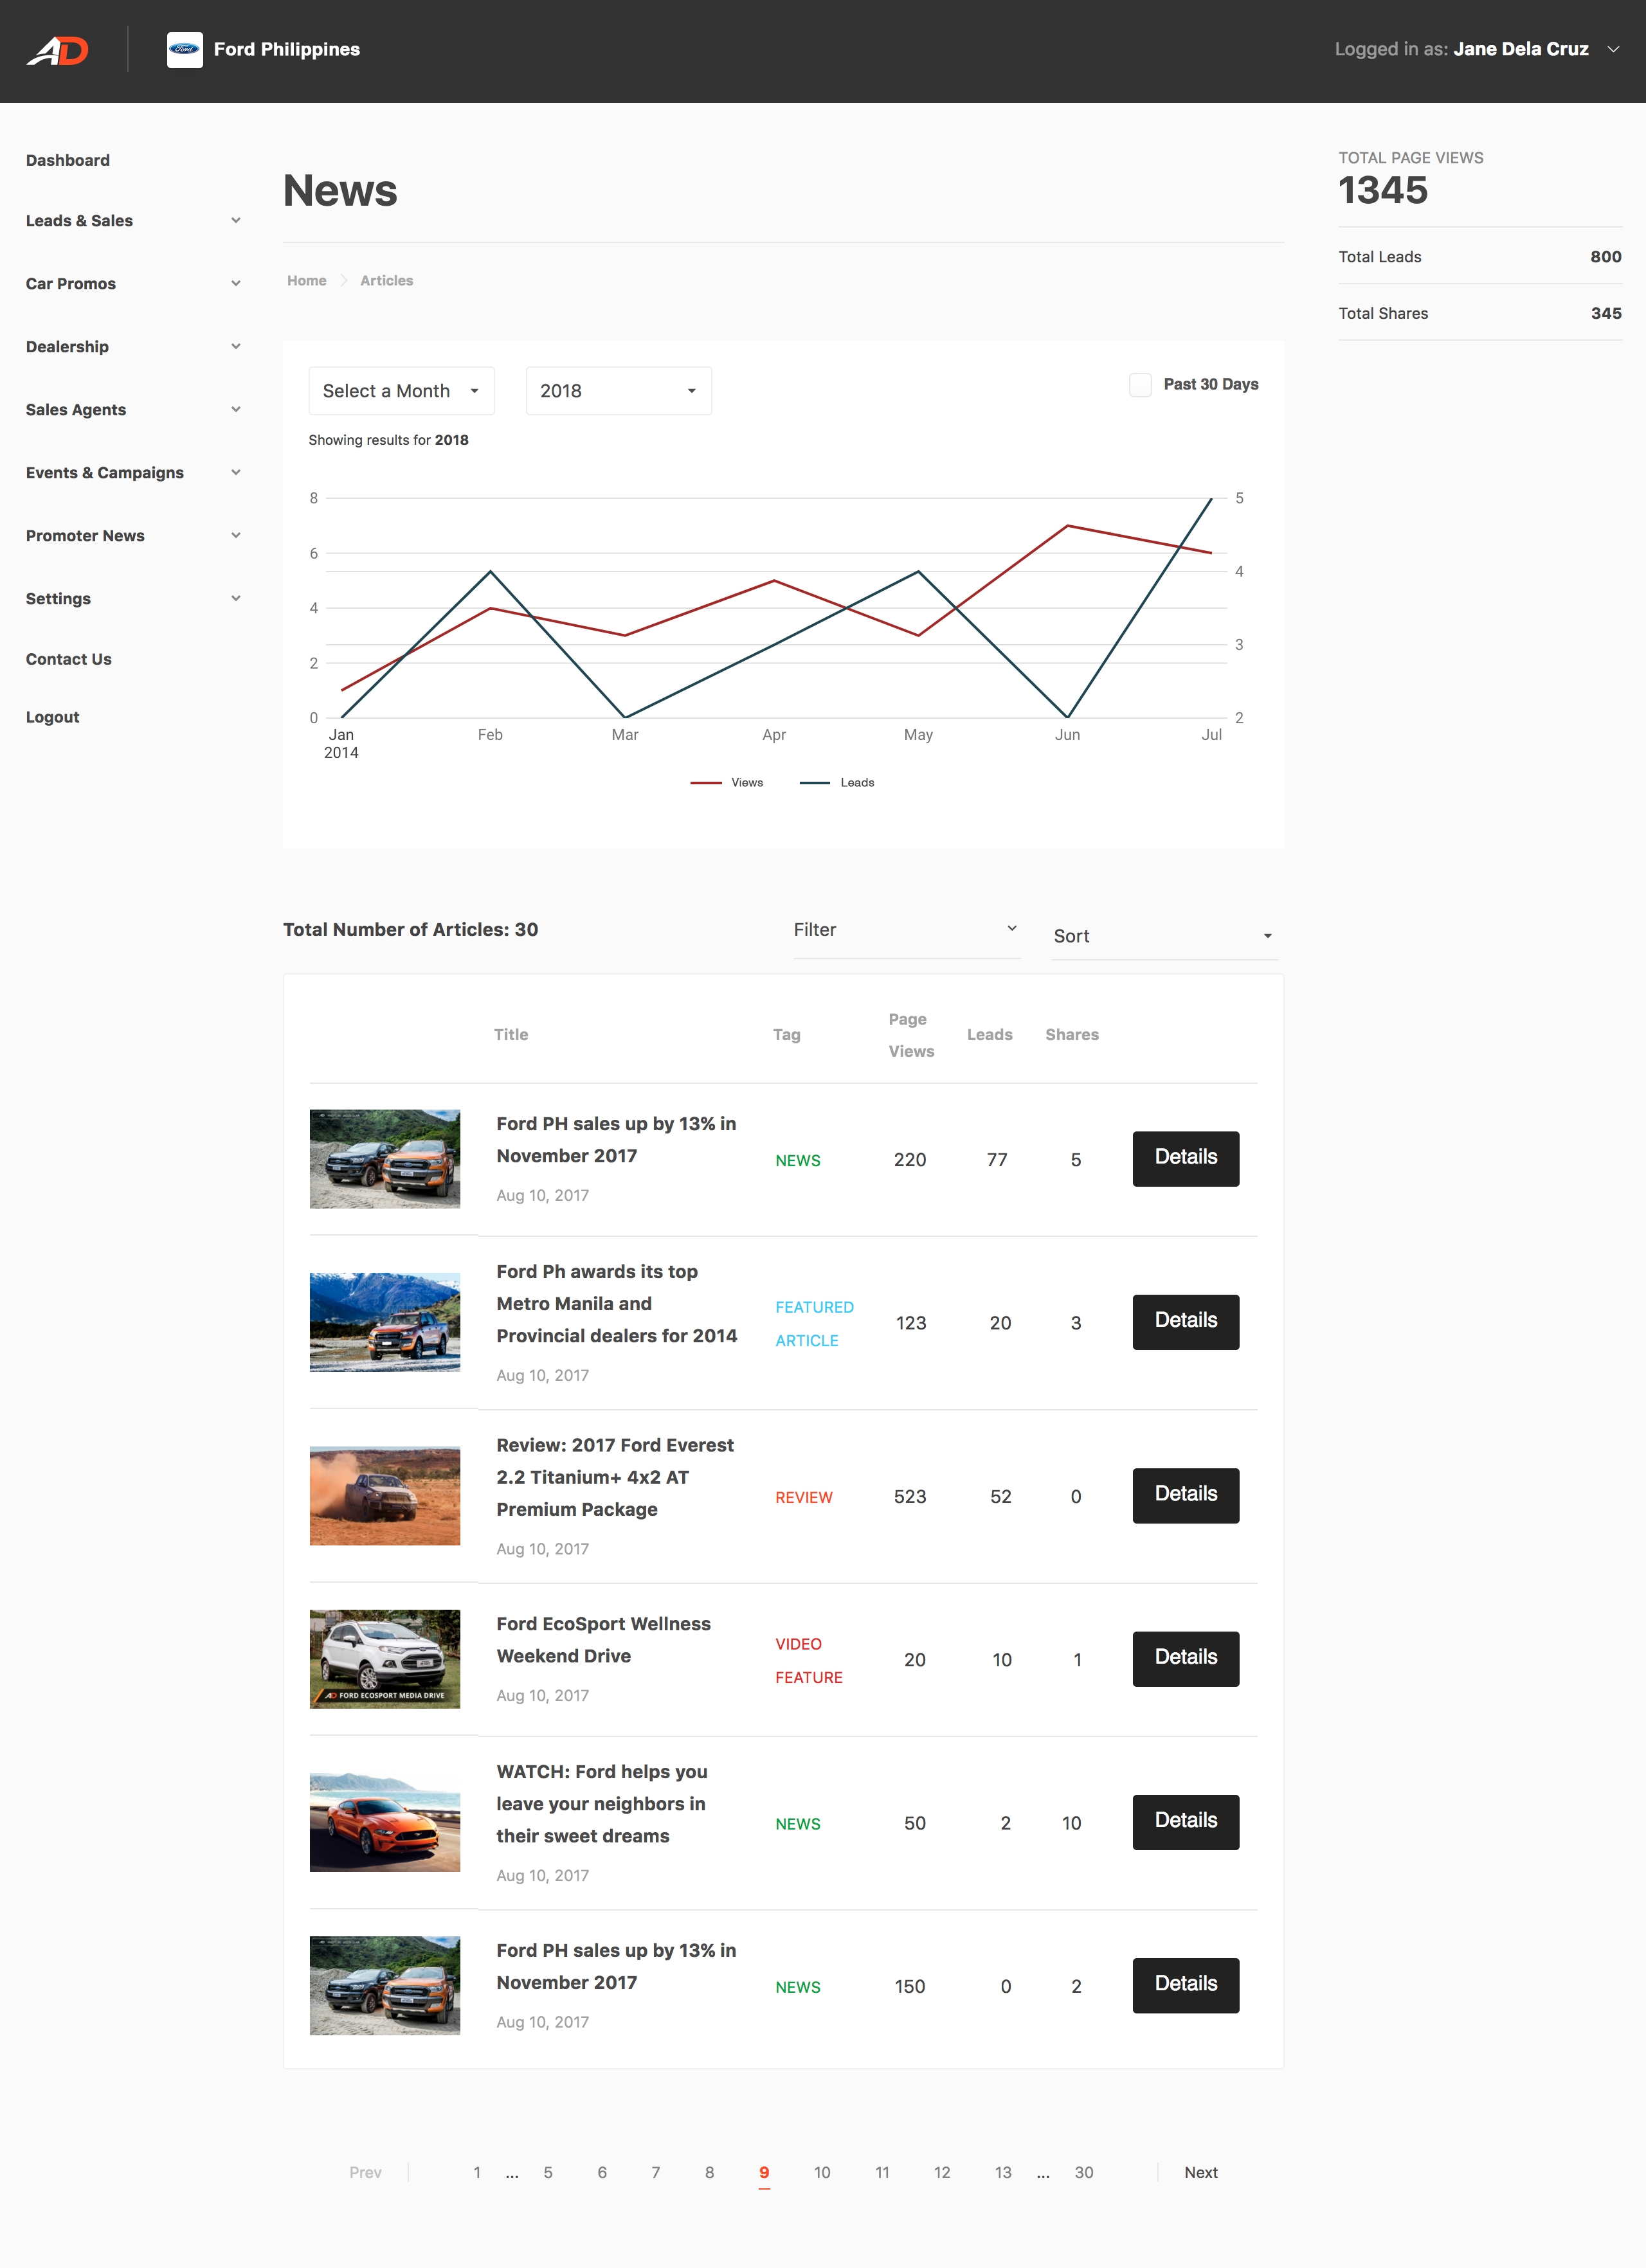Toggle Leads series in chart legend
The height and width of the screenshot is (2268, 1646).
tap(837, 783)
